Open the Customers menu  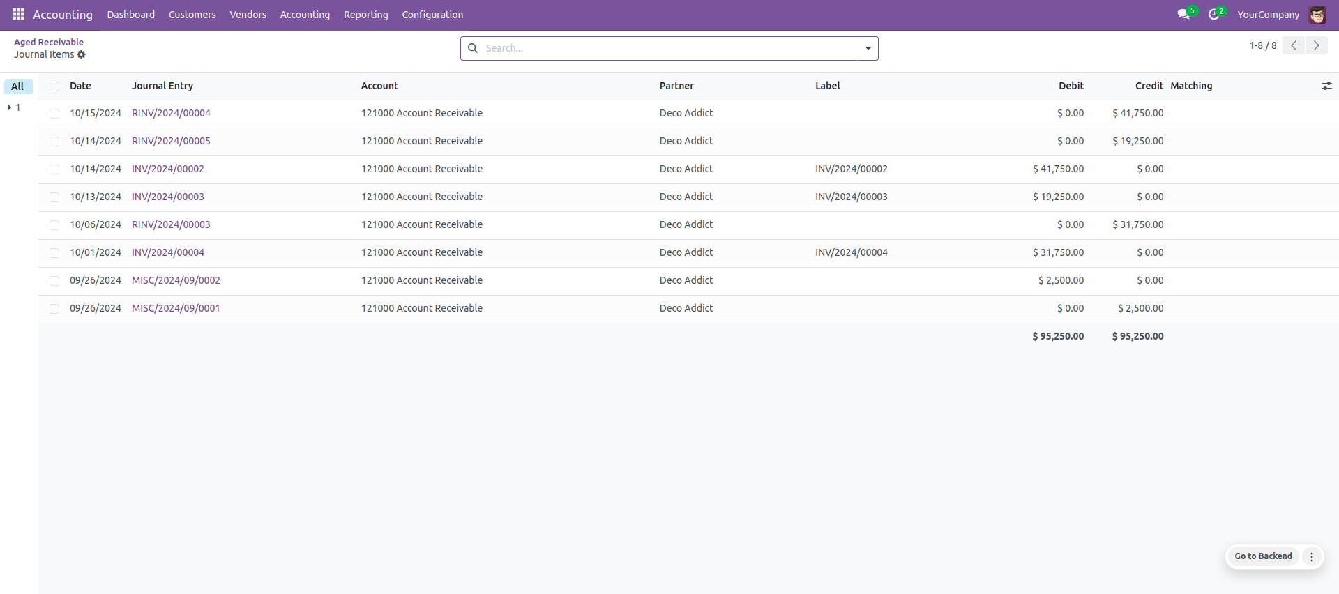click(x=192, y=15)
